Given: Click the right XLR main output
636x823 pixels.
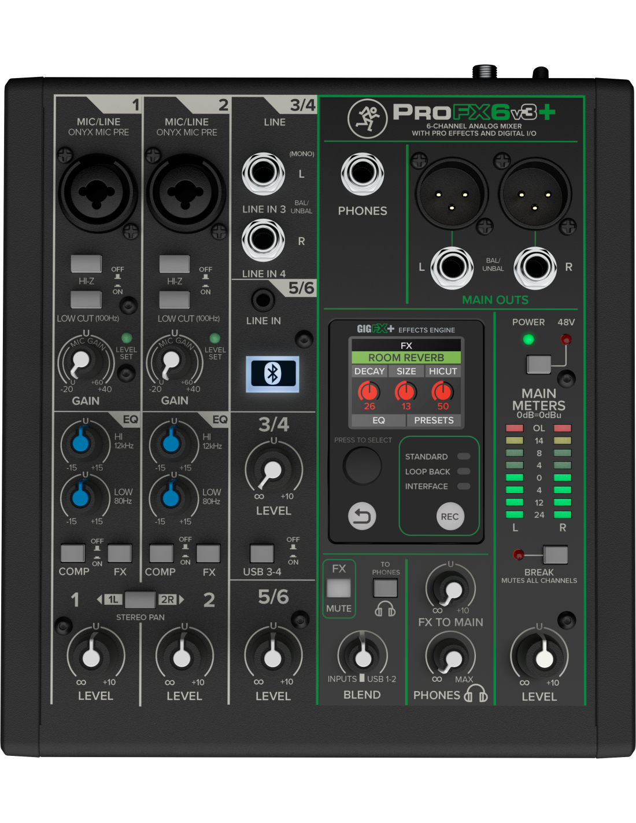Looking at the screenshot, I should (535, 194).
